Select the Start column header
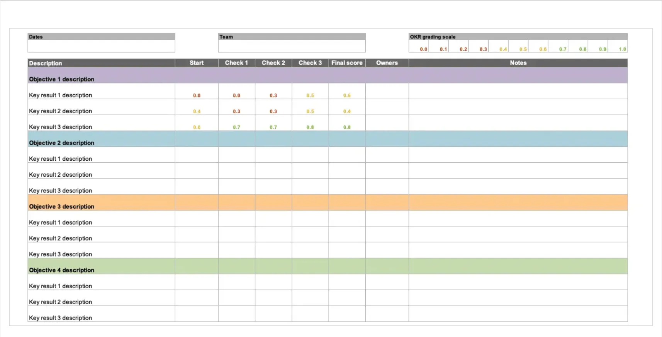Viewport: 662px width, 337px height. [197, 63]
